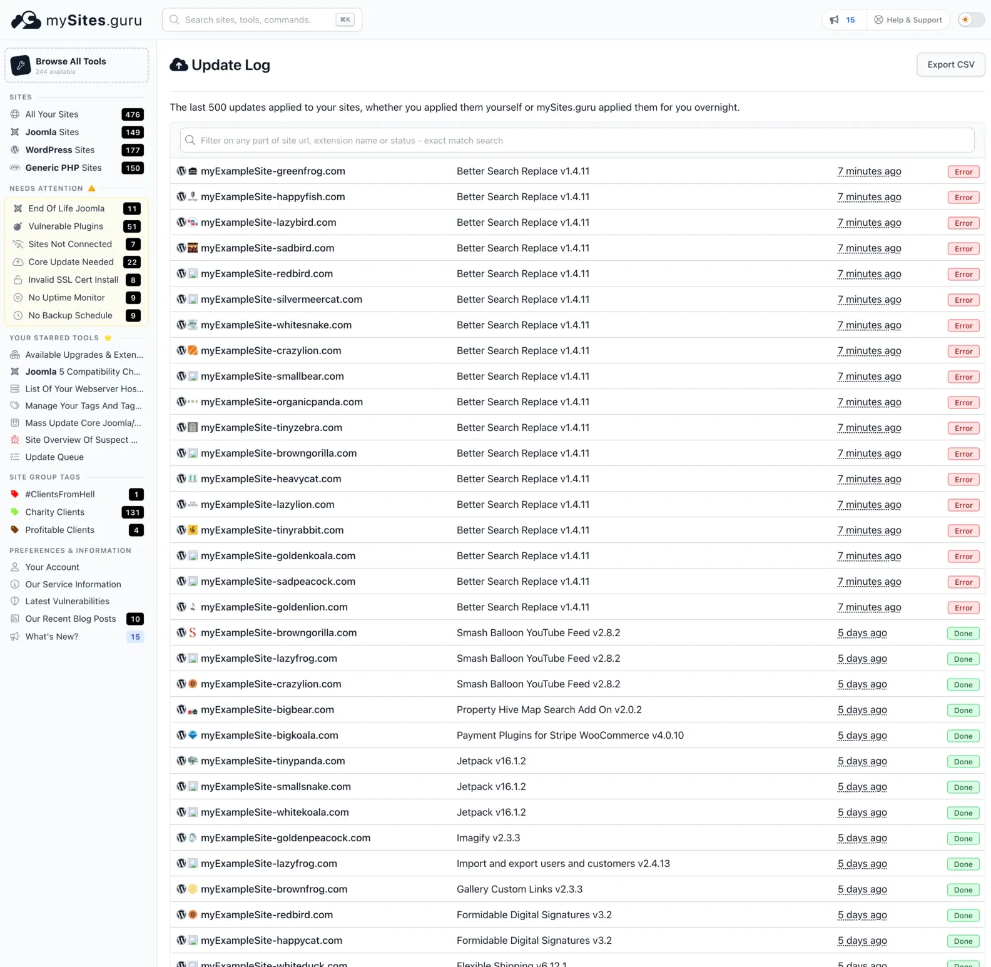Image resolution: width=991 pixels, height=967 pixels.
Task: Click the padlock icon beside Invalid SSL Cert Install
Action: click(18, 280)
